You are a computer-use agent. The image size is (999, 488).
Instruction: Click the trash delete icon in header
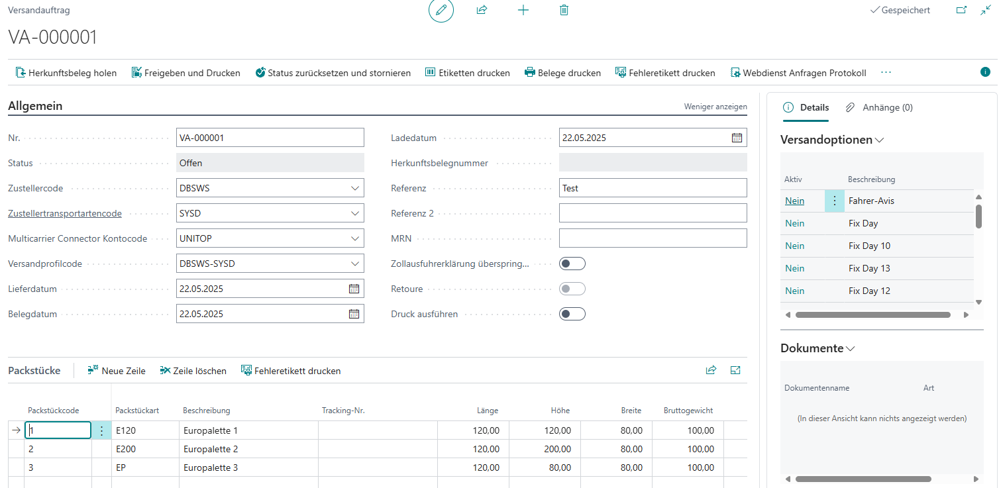564,11
